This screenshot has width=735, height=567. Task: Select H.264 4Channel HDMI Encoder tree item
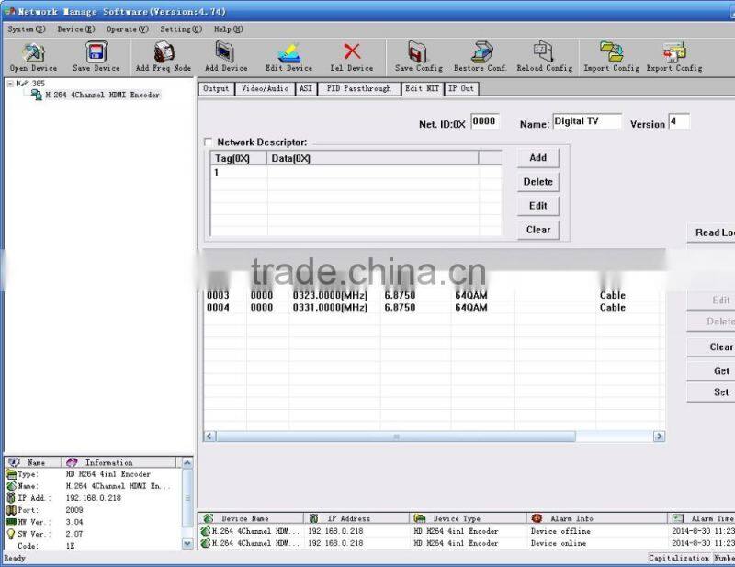102,95
